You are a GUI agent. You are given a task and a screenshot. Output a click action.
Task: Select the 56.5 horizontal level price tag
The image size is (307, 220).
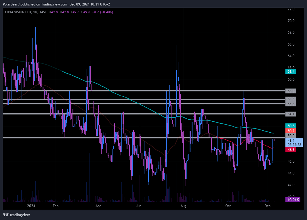point(291,99)
